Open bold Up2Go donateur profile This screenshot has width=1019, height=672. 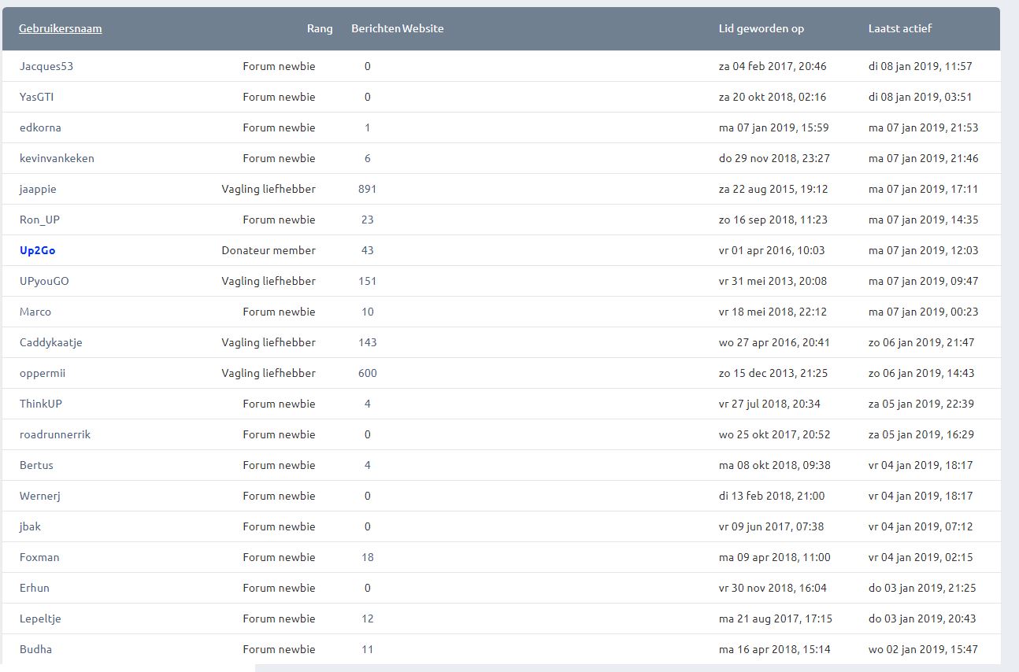click(x=37, y=250)
